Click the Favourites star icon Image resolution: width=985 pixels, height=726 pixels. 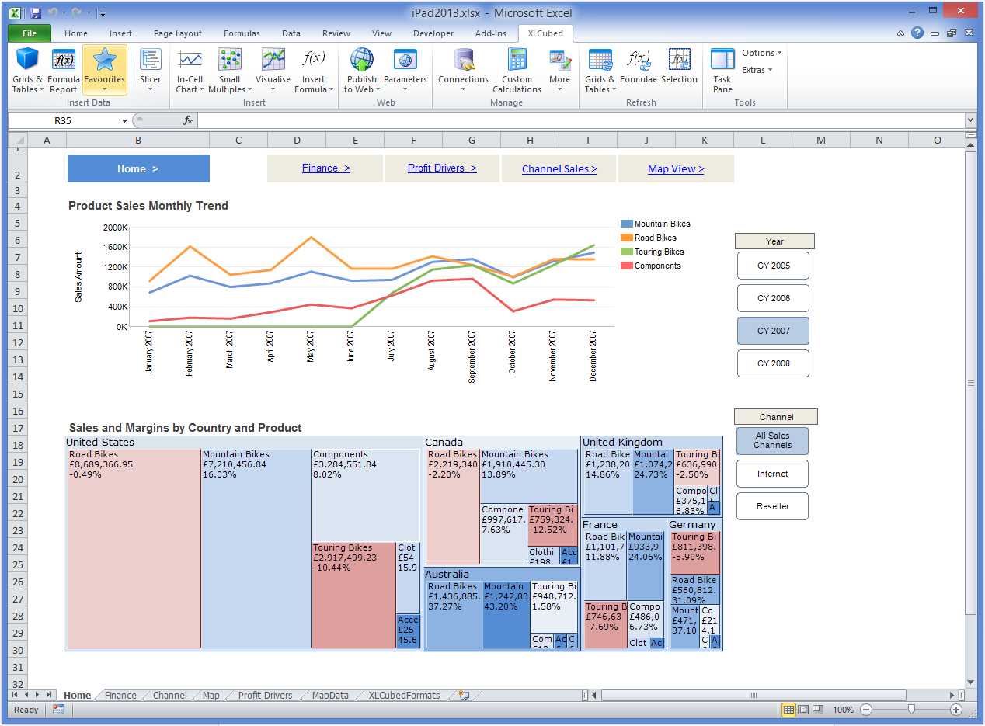click(104, 61)
